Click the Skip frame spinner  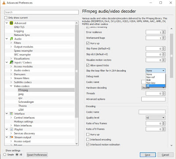pyautogui.click(x=156, y=49)
